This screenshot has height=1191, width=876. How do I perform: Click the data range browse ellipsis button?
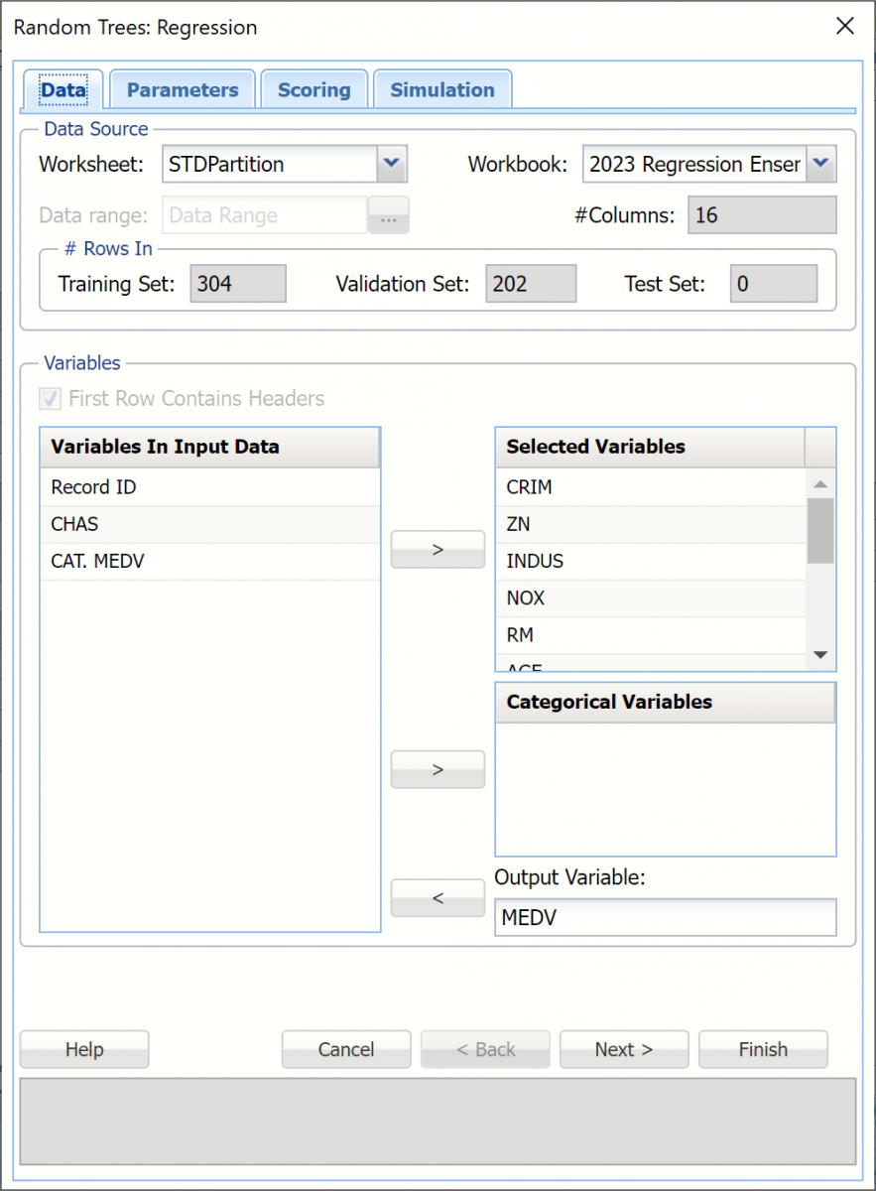point(388,215)
